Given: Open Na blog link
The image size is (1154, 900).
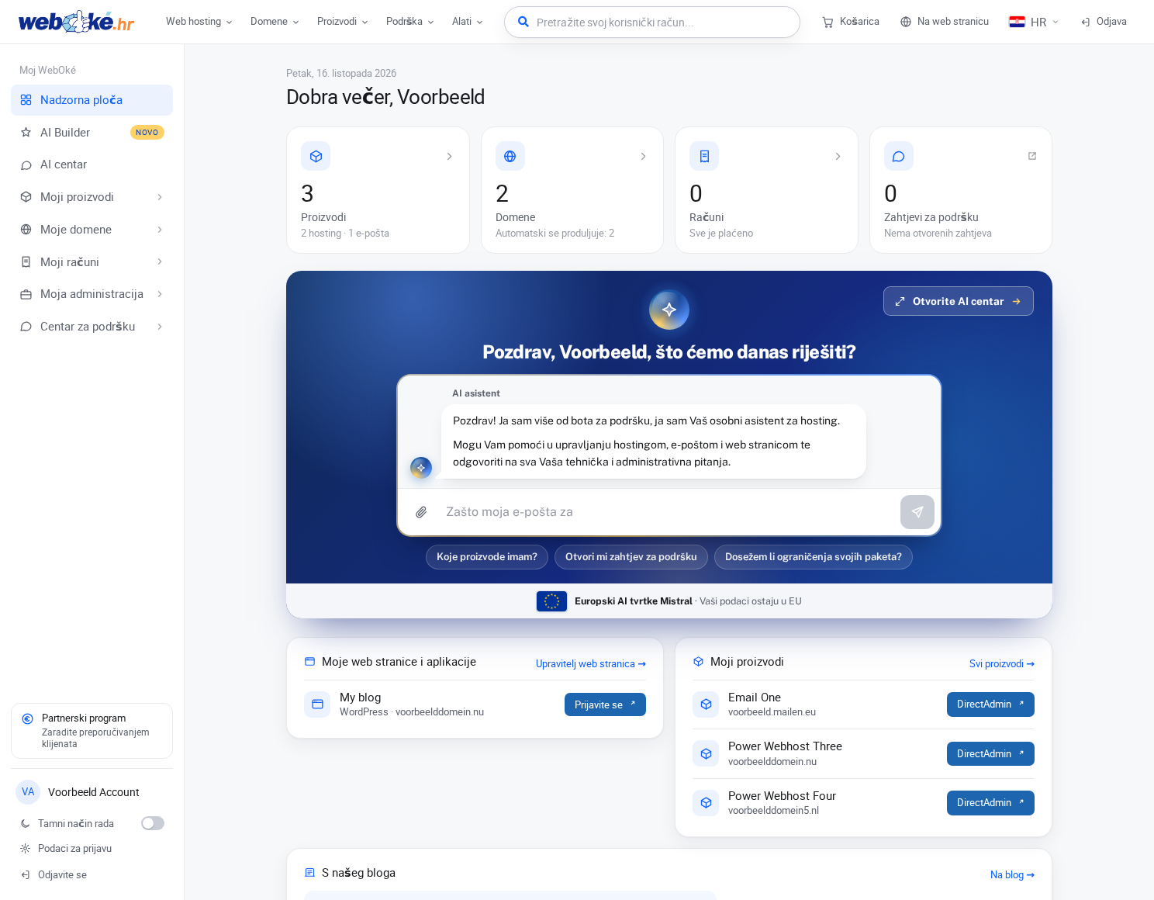Looking at the screenshot, I should coord(1012,875).
